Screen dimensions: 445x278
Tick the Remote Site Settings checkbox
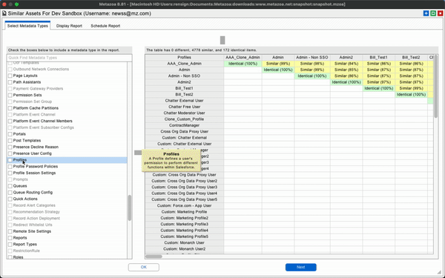(10, 231)
